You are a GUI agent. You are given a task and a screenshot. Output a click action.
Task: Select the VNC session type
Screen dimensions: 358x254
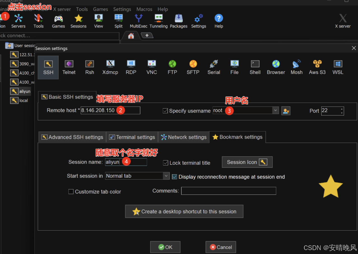[152, 67]
